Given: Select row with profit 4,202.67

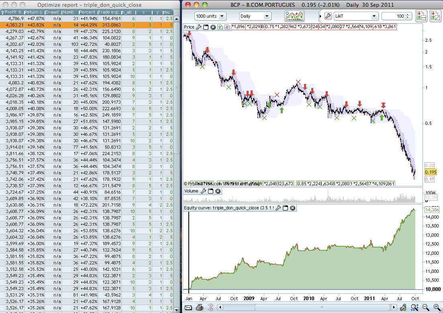Looking at the screenshot, I should tap(86, 44).
